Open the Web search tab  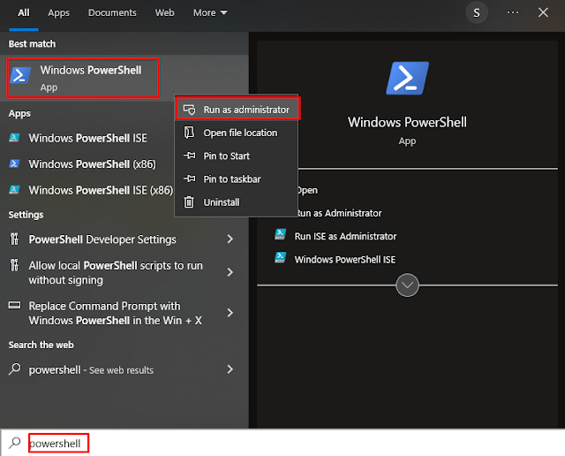(165, 13)
